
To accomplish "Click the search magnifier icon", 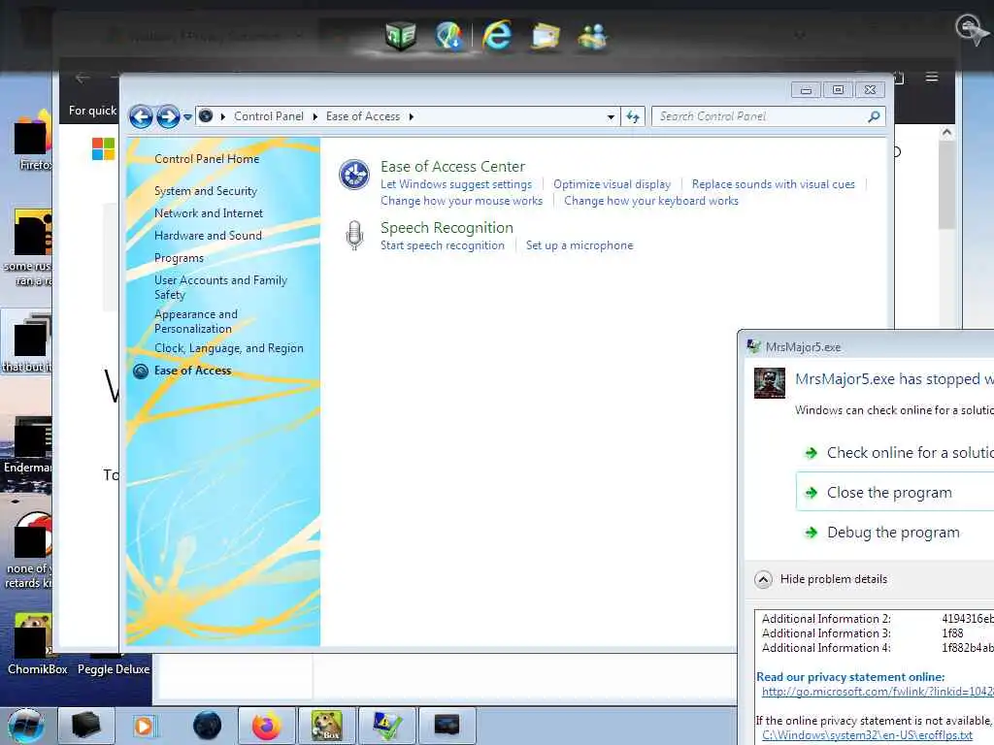I will pos(875,116).
